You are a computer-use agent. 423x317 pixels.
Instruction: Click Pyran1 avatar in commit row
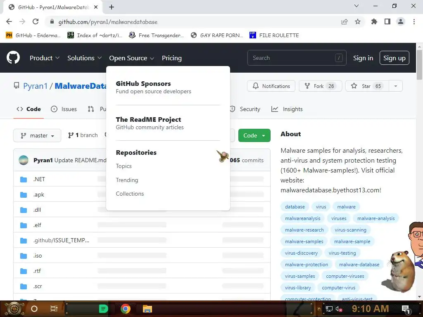point(24,160)
